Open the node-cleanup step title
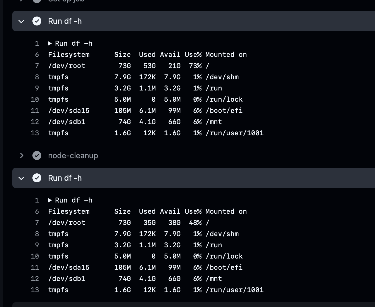375x307 pixels. 73,155
